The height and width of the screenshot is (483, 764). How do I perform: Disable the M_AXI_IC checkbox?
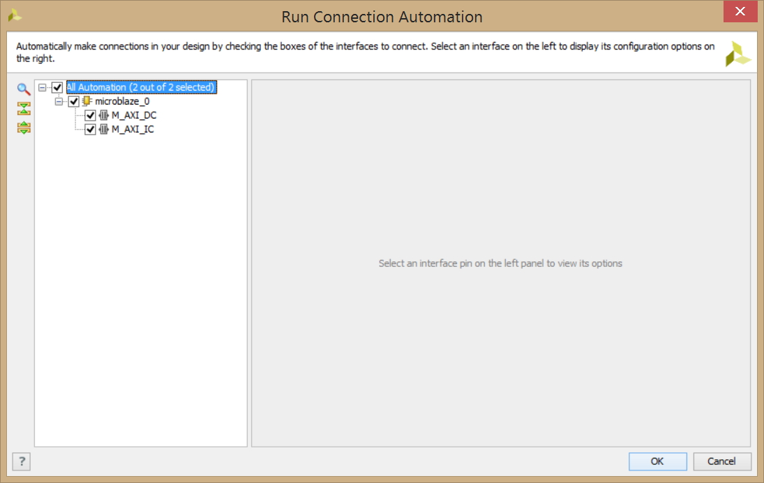click(90, 130)
